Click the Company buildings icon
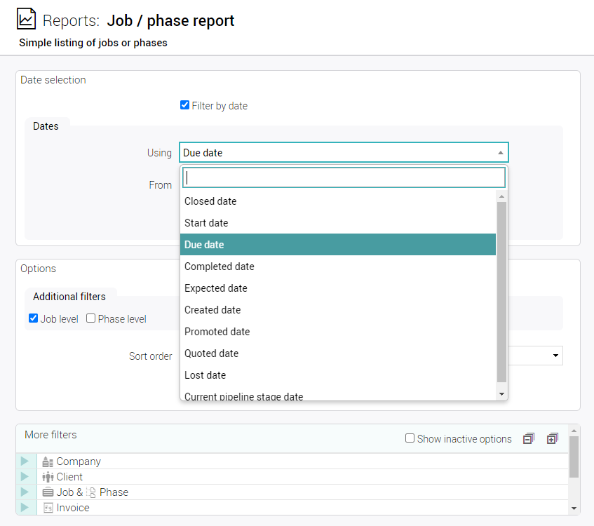 click(48, 461)
